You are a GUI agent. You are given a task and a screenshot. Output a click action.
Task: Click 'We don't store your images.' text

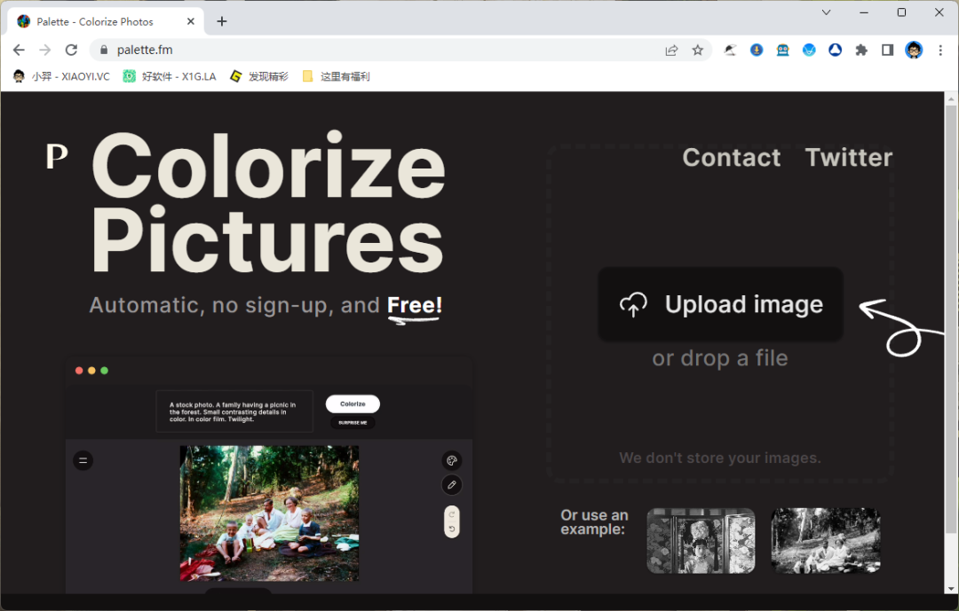coord(720,458)
